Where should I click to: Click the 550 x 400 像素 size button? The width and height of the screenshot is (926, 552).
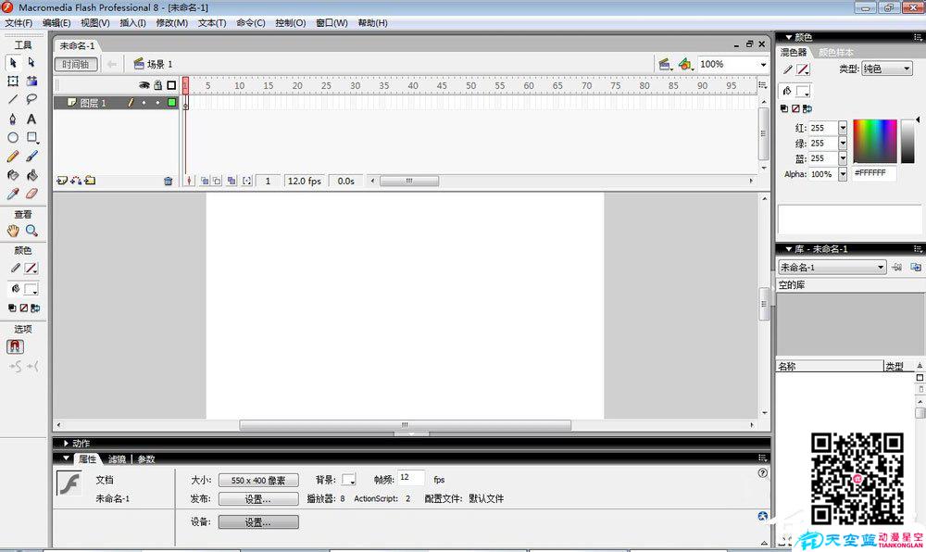(x=258, y=481)
